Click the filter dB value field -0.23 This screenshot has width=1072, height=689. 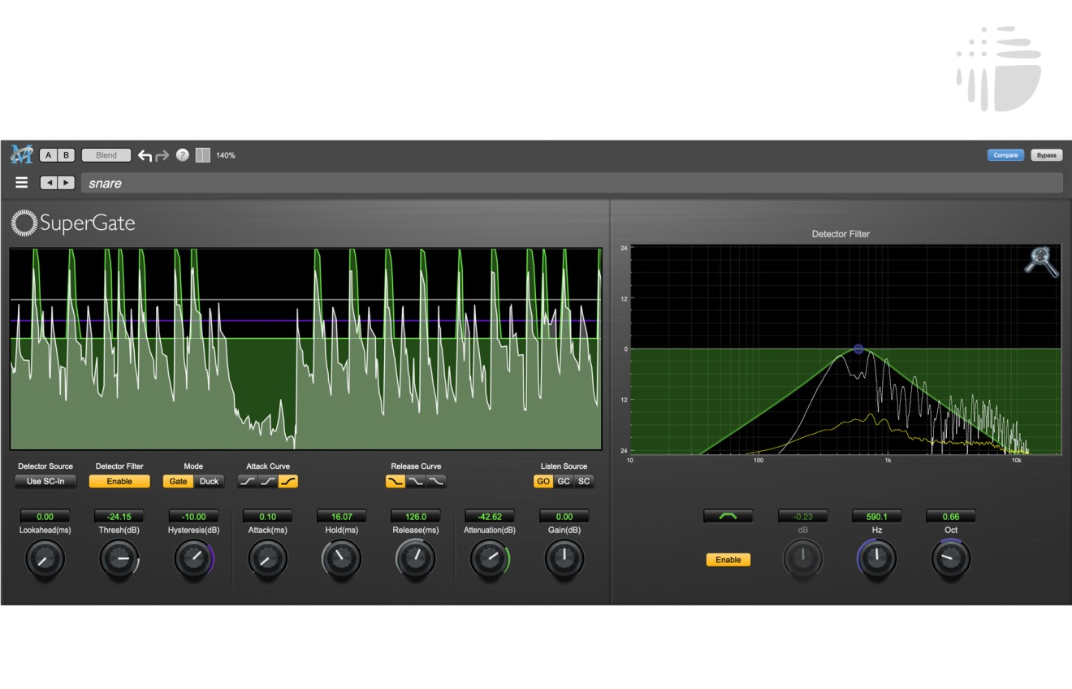coord(802,516)
